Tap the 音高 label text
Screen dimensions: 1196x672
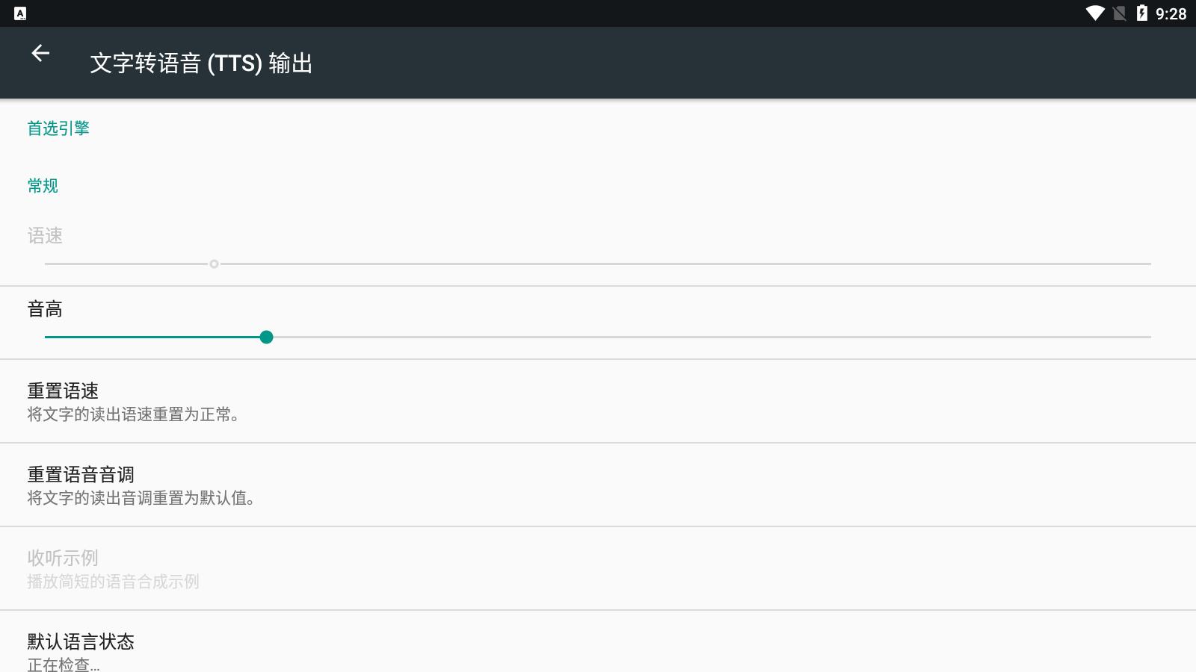(x=45, y=309)
